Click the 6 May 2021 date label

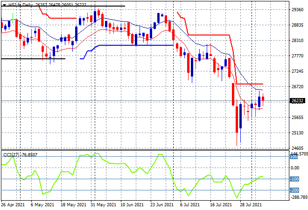tap(42, 205)
